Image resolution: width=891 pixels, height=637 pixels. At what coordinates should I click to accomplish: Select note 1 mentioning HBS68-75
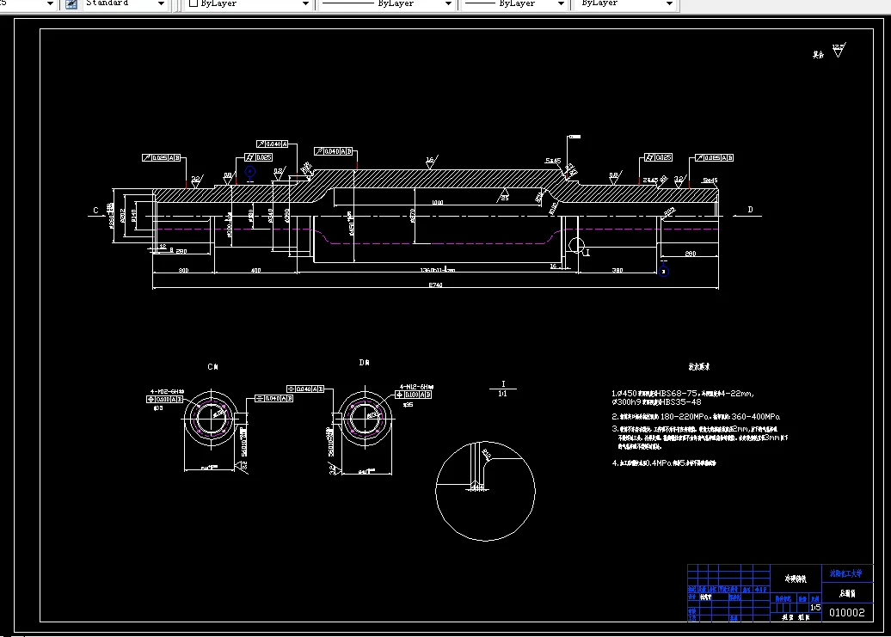coord(683,397)
